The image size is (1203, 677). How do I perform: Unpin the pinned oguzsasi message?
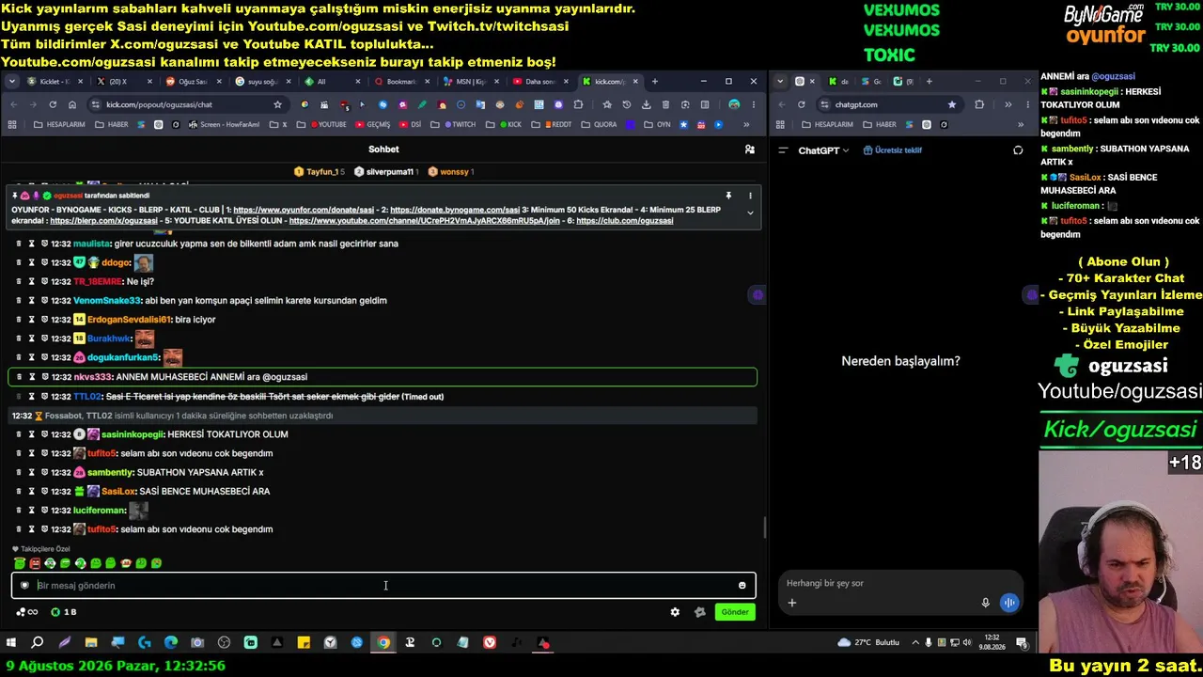point(728,196)
